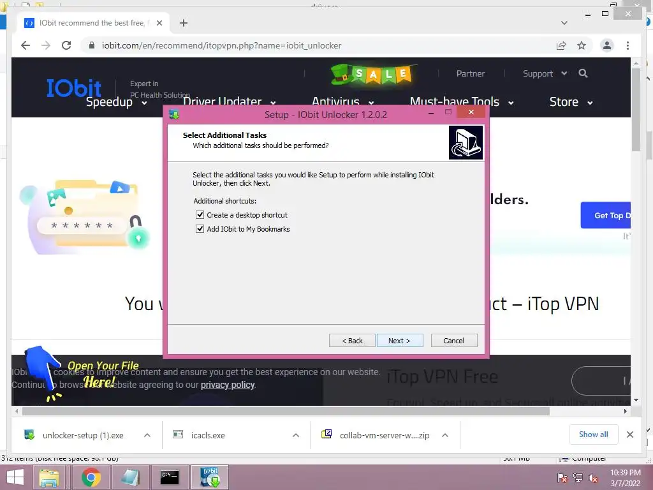The height and width of the screenshot is (490, 653).
Task: Minimize the IObit Unlocker setup dialog
Action: pyautogui.click(x=431, y=112)
